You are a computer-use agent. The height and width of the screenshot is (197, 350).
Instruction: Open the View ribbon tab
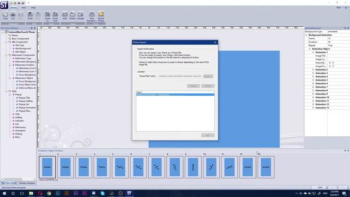pyautogui.click(x=24, y=8)
